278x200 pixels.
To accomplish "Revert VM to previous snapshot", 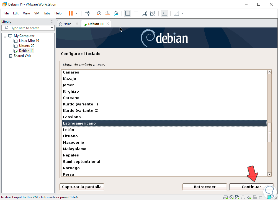I will pyautogui.click(x=107, y=13).
